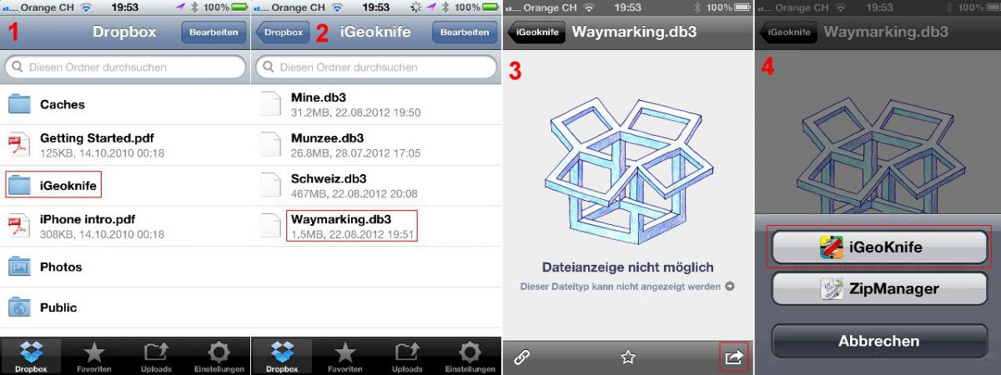Viewport: 1001px width, 375px height.
Task: Open Getting Started.pdf file
Action: 125,145
